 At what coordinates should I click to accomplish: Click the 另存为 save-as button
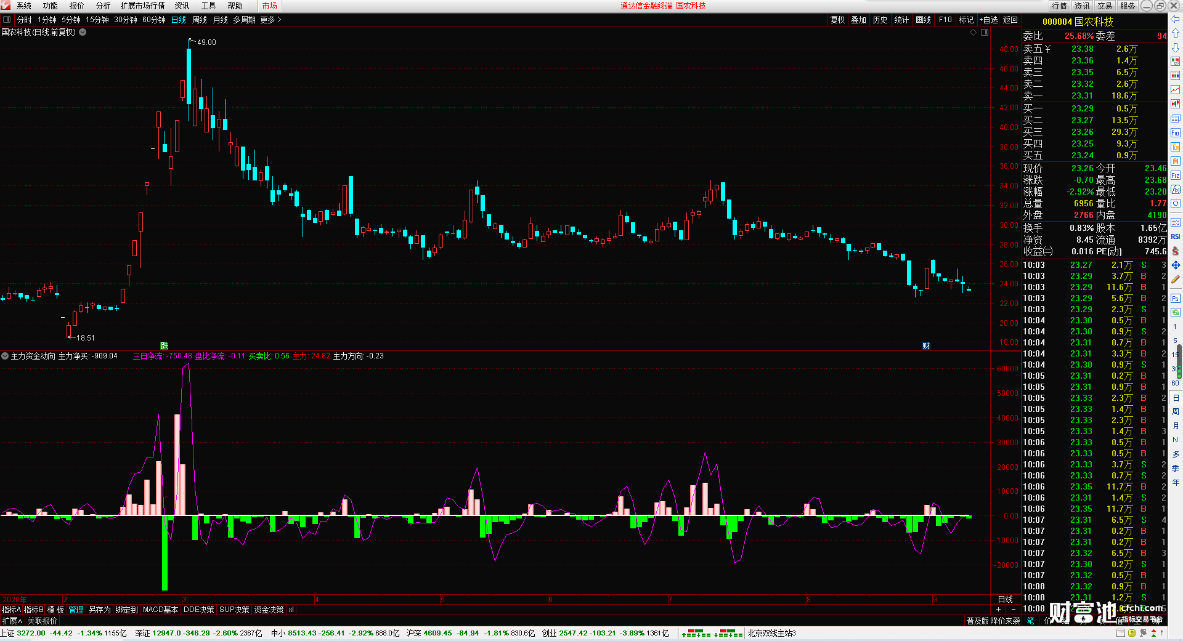[100, 610]
